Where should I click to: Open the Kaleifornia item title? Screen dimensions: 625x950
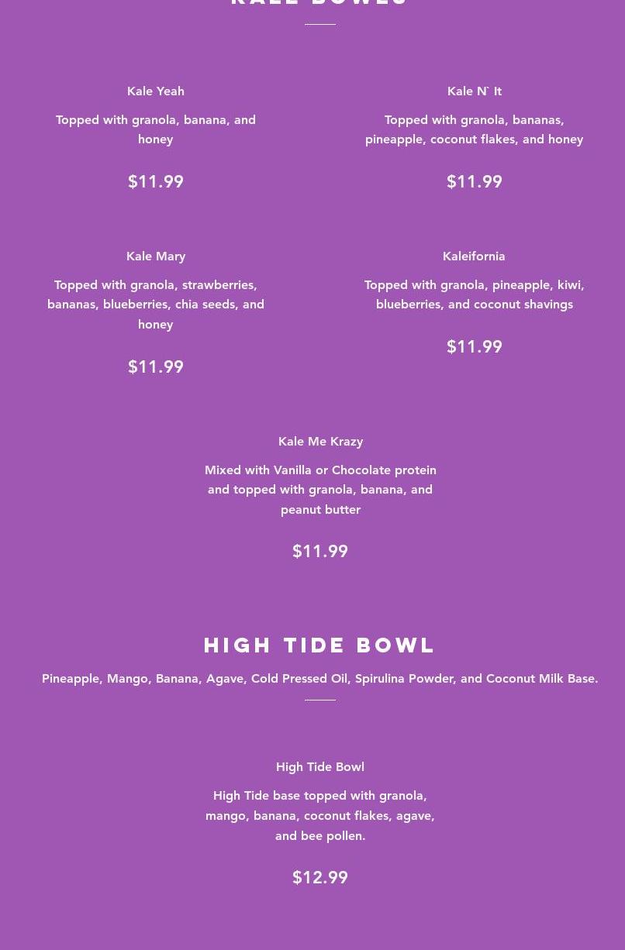[x=474, y=256]
